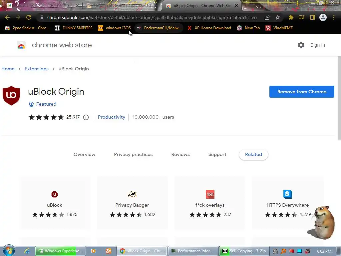Screen dimensions: 341x256
Task: Select the Related tab
Action: 253,154
